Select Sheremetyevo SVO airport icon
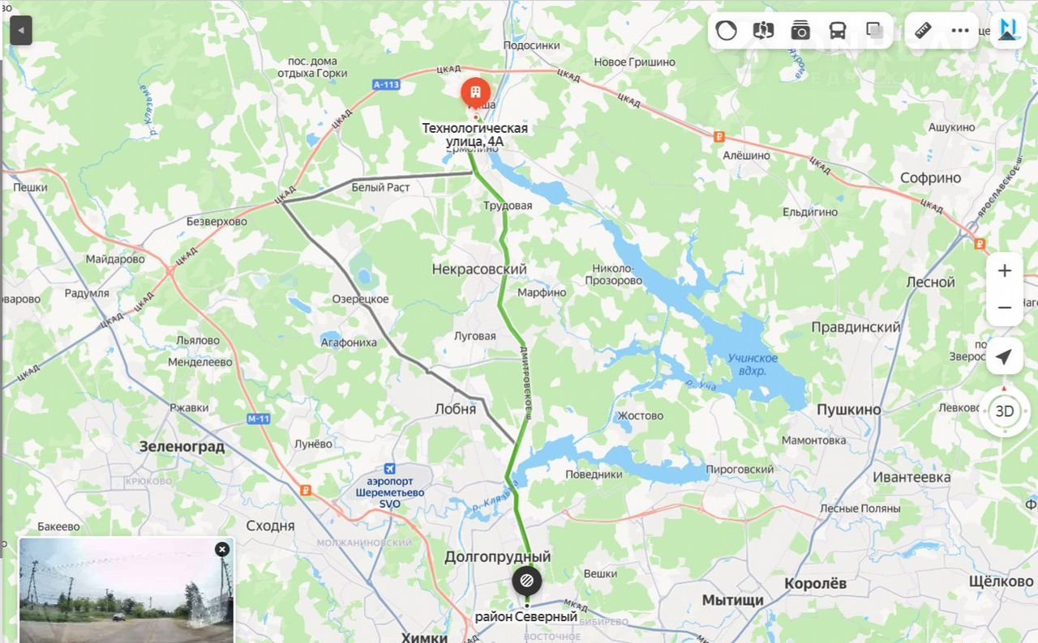This screenshot has height=643, width=1038. (390, 469)
